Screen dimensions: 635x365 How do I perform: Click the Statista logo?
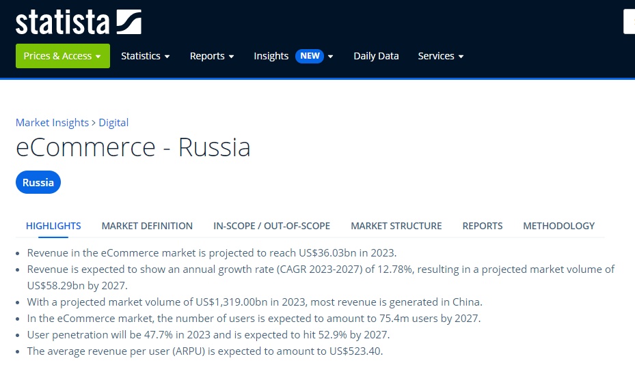tap(79, 23)
